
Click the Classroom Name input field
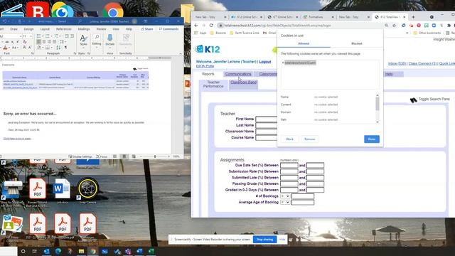pyautogui.click(x=267, y=132)
